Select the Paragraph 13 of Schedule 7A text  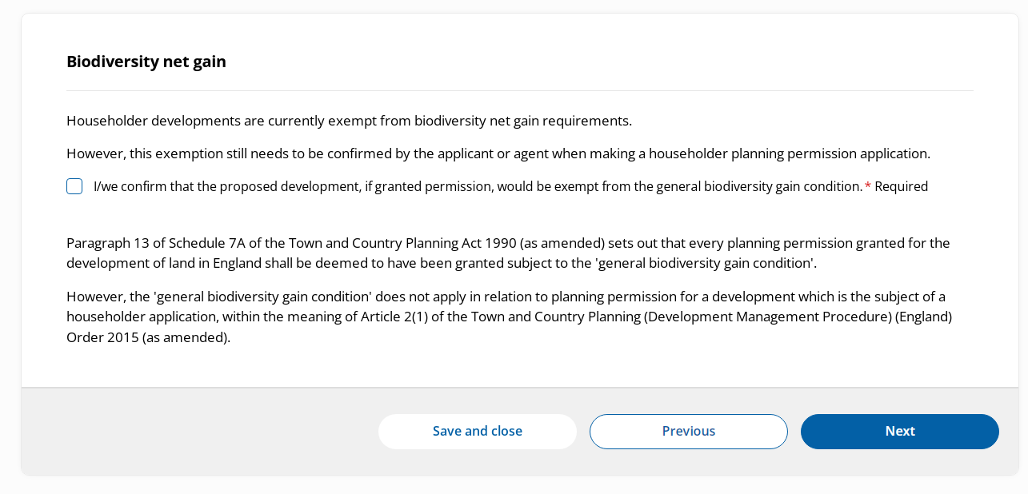(508, 252)
